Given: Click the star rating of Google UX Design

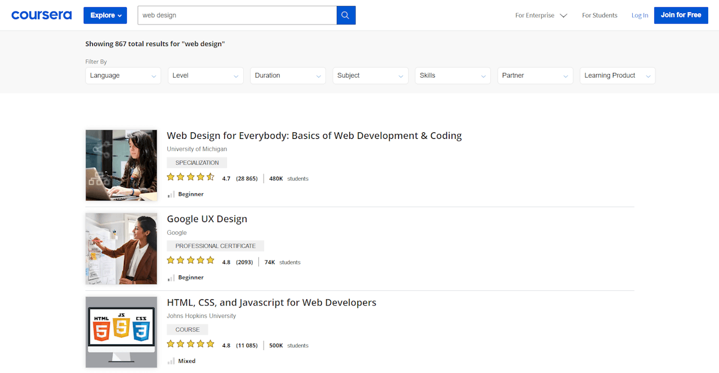Looking at the screenshot, I should pyautogui.click(x=191, y=260).
